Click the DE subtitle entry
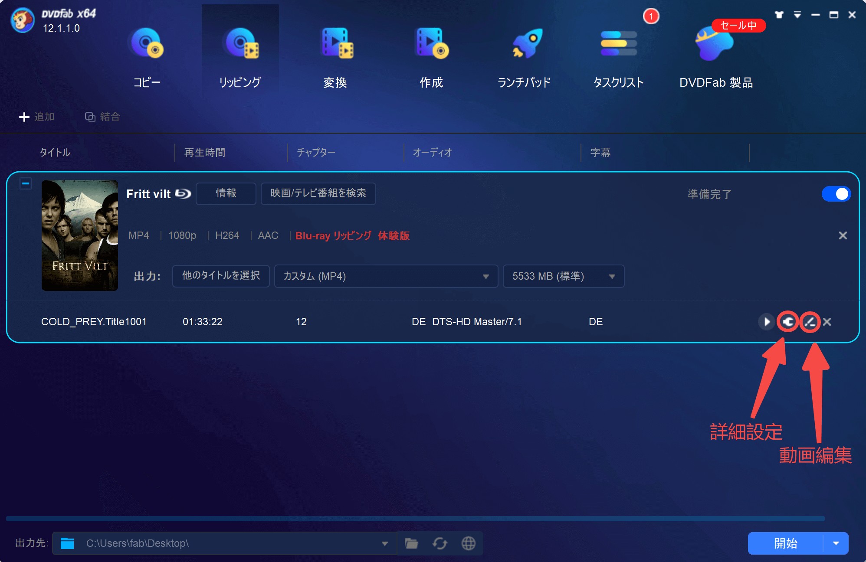The image size is (866, 562). (596, 322)
